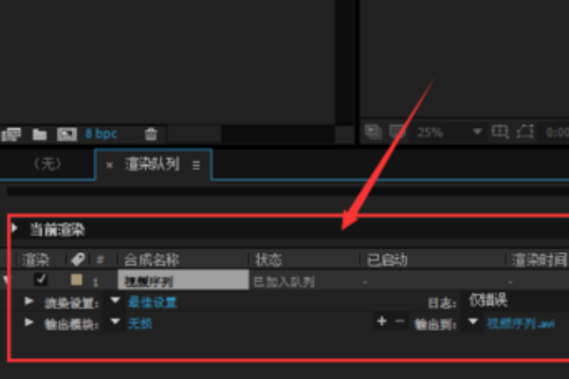Expand the 渲染设置 disclosure triangle
Image resolution: width=569 pixels, height=379 pixels.
pos(29,301)
